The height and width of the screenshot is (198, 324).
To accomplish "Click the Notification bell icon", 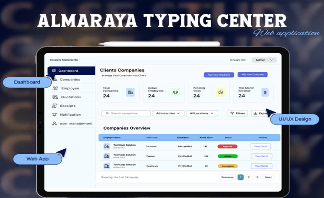I will click(x=54, y=115).
